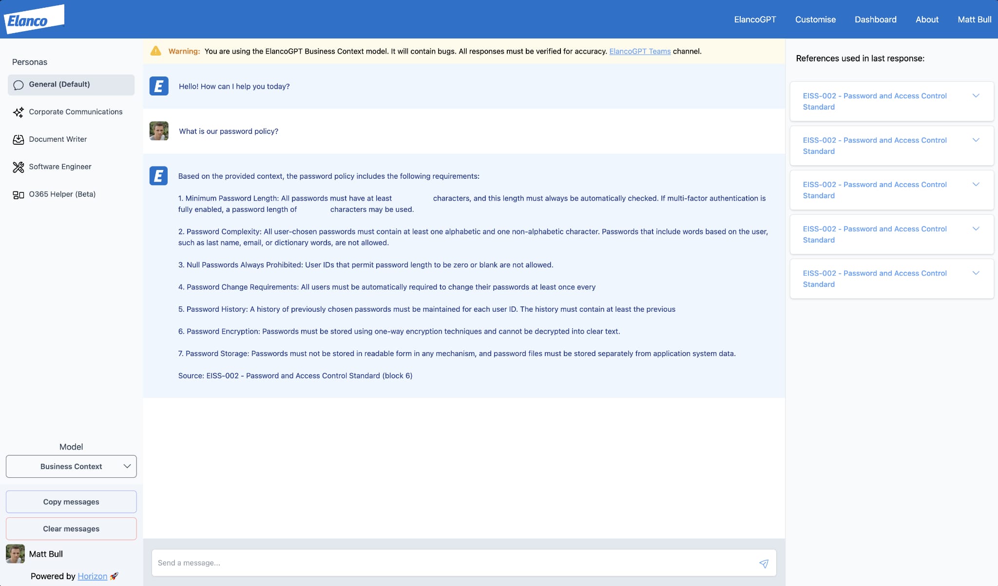Image resolution: width=998 pixels, height=586 pixels.
Task: Click the send message paper plane icon
Action: tap(764, 563)
